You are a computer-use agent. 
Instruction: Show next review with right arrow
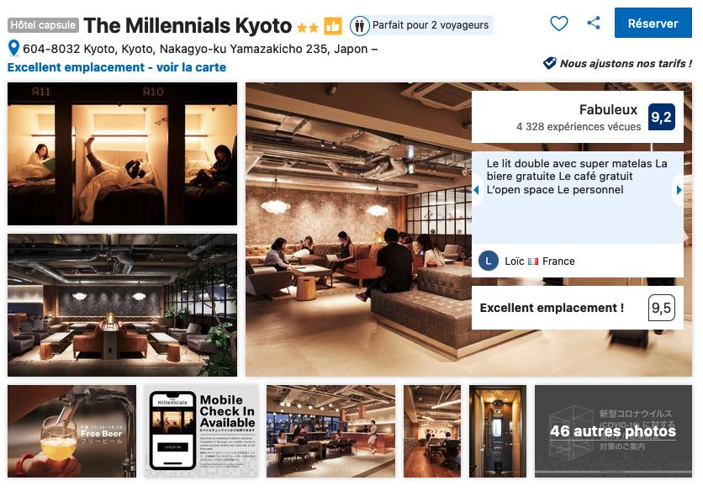(x=679, y=190)
